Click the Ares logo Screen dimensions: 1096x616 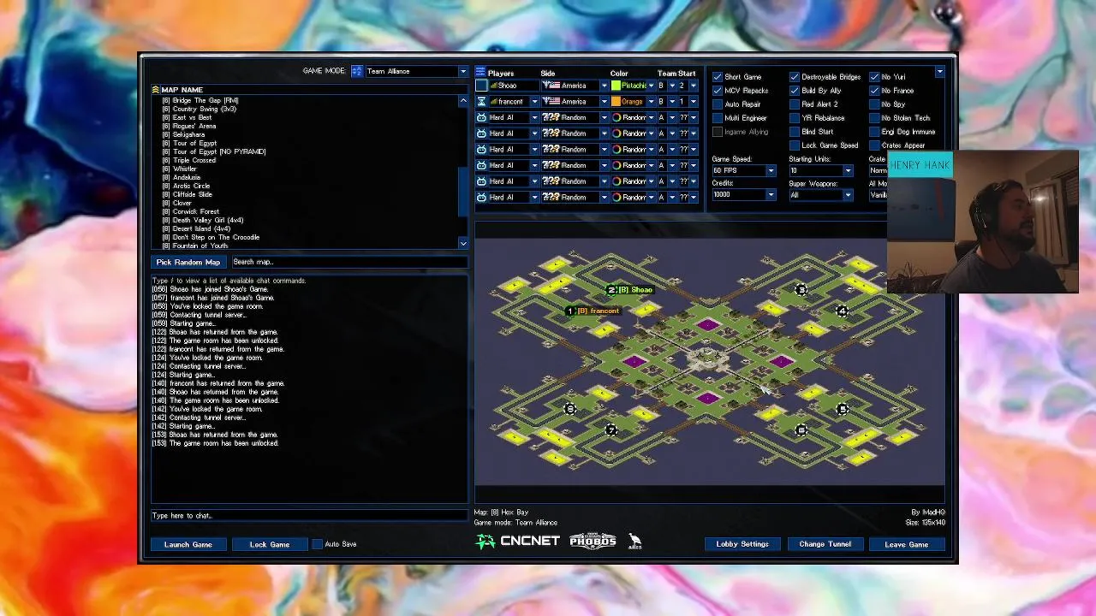(x=634, y=541)
